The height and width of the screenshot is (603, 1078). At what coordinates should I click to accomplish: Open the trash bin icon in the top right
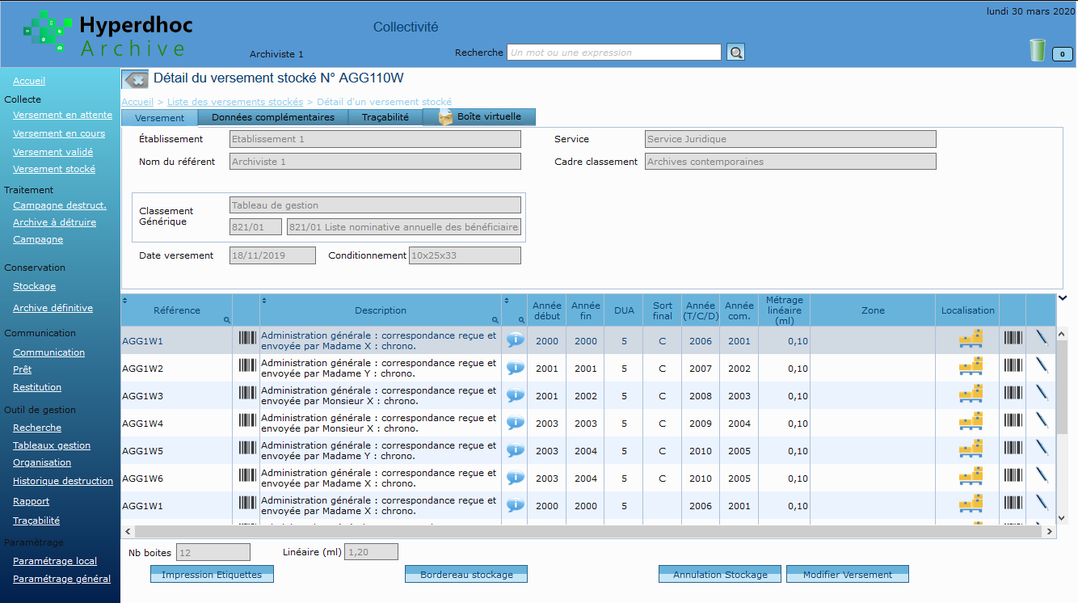coord(1038,50)
